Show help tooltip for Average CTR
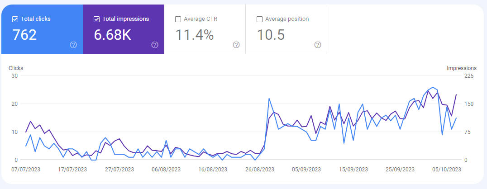Image resolution: width=487 pixels, height=189 pixels. tap(236, 45)
